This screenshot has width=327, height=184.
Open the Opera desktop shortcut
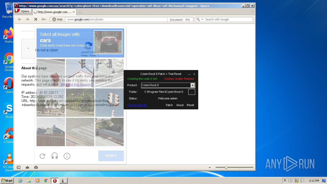[9, 86]
